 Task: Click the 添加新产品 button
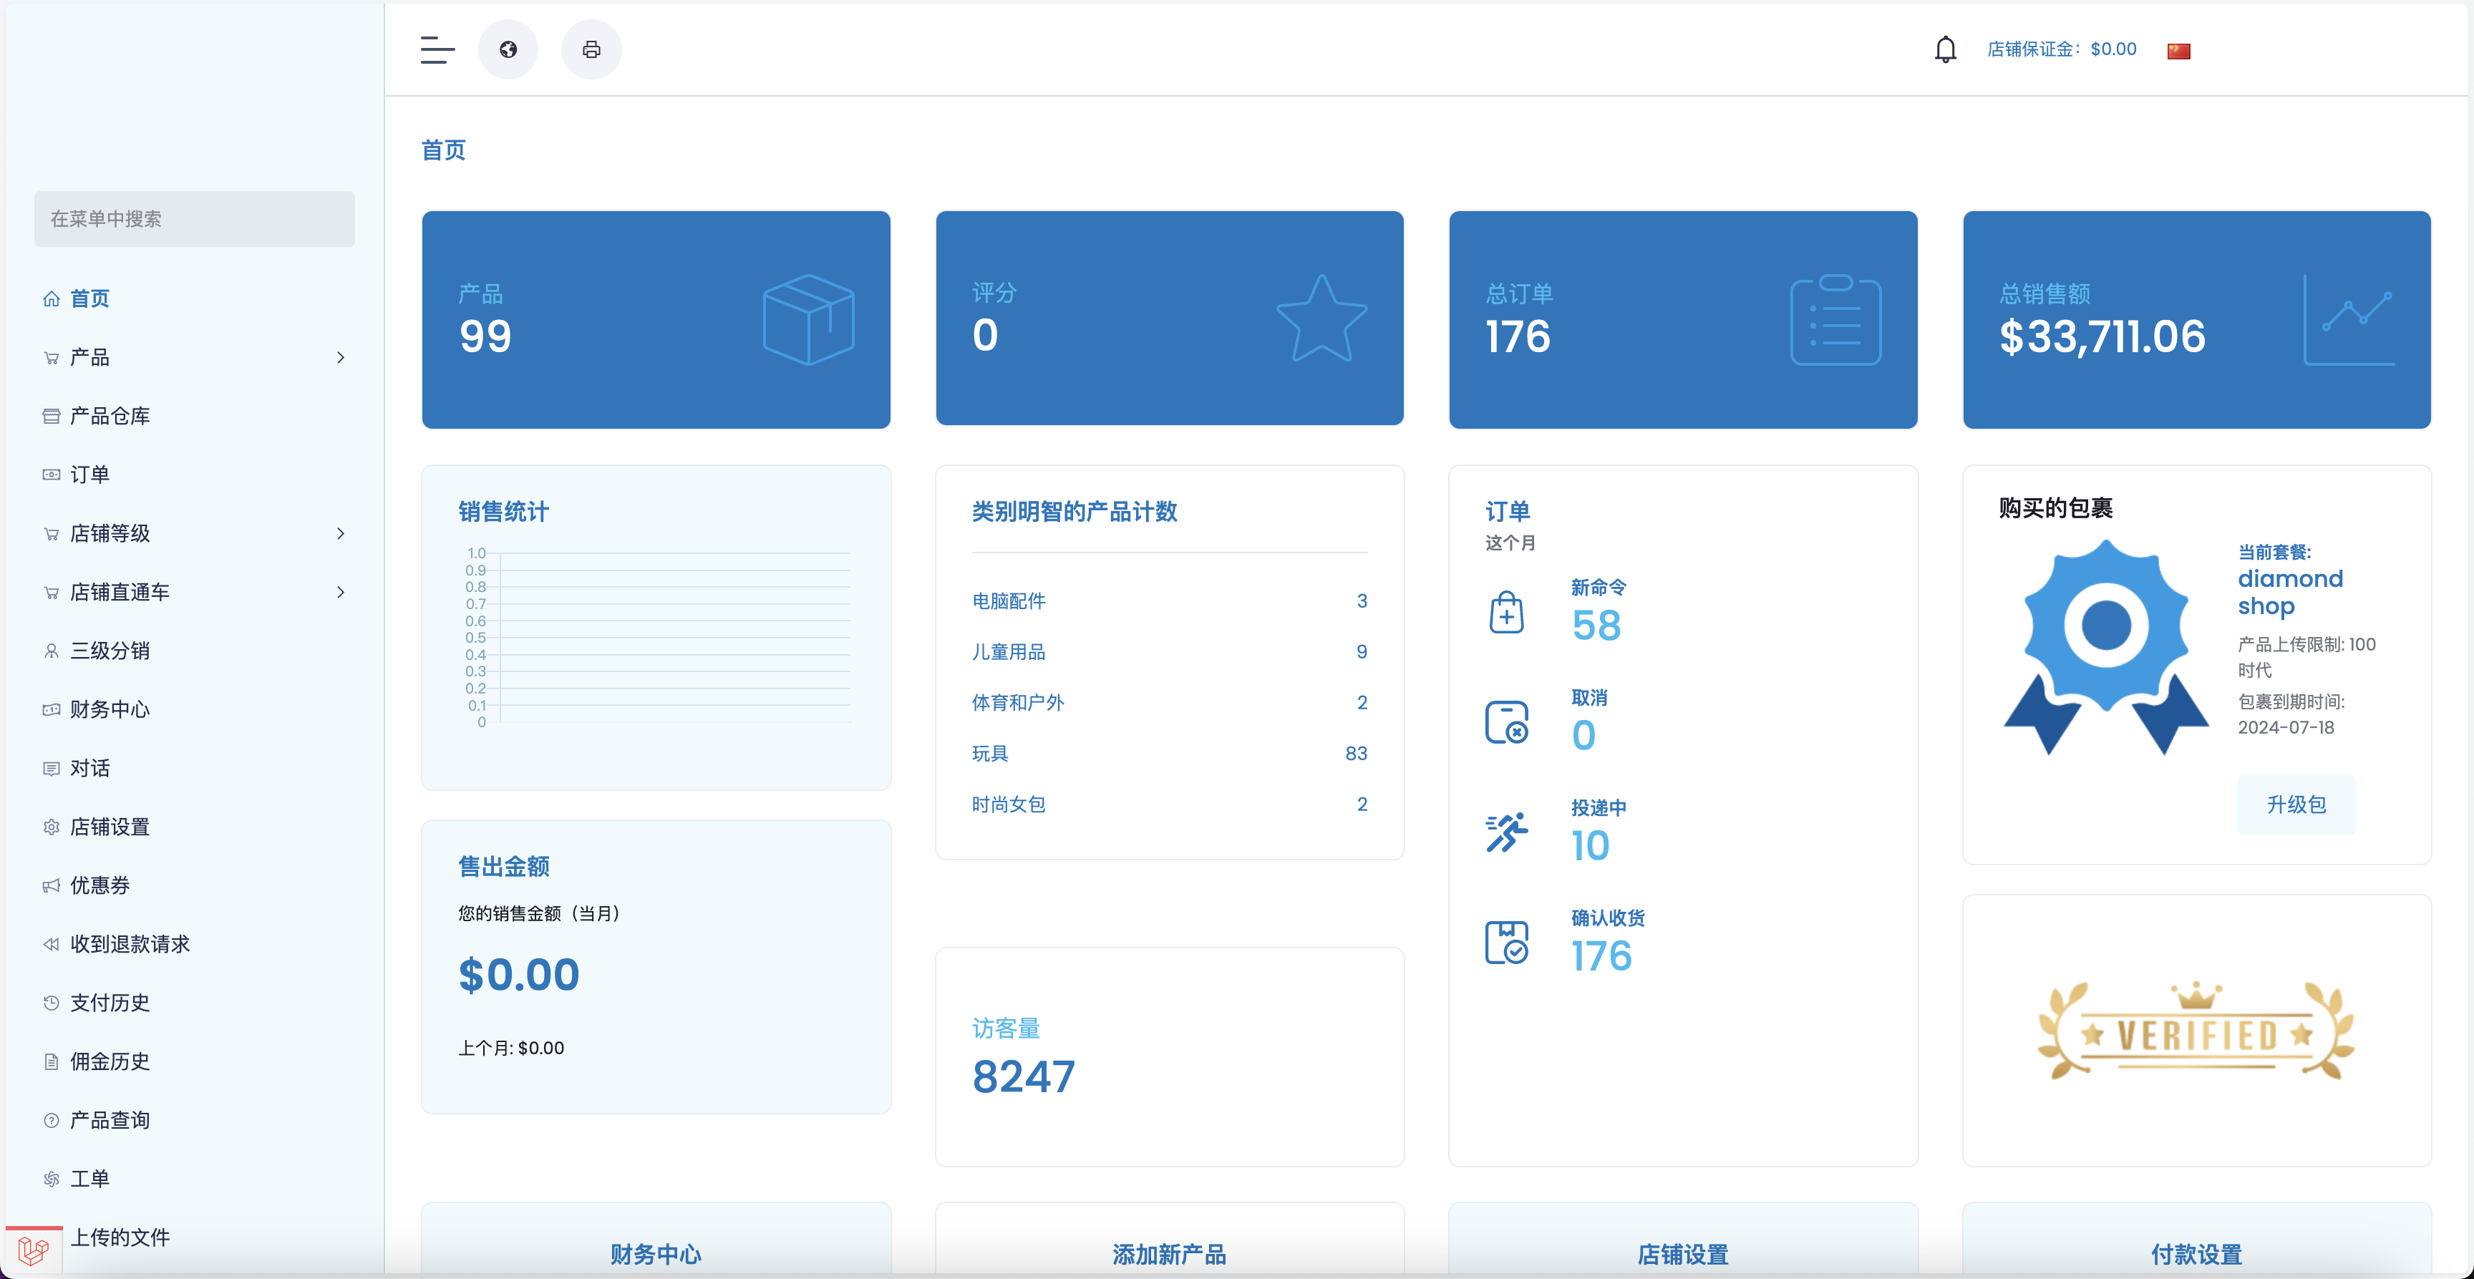pos(1169,1254)
